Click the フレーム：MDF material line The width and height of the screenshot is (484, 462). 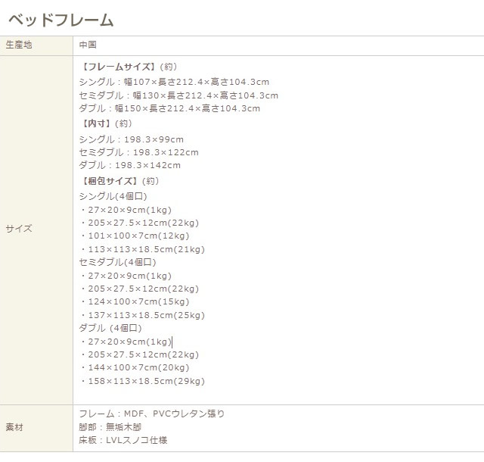[151, 414]
